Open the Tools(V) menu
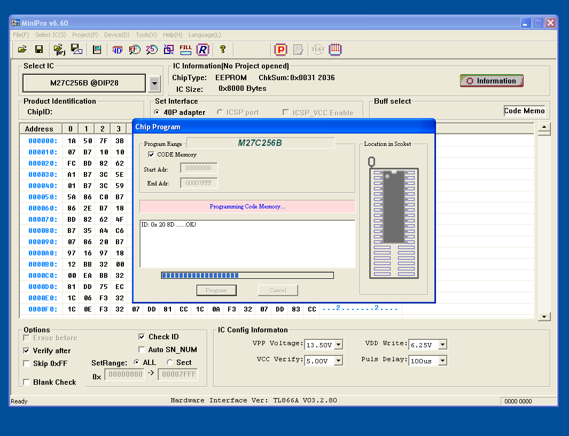The image size is (569, 436). click(146, 35)
